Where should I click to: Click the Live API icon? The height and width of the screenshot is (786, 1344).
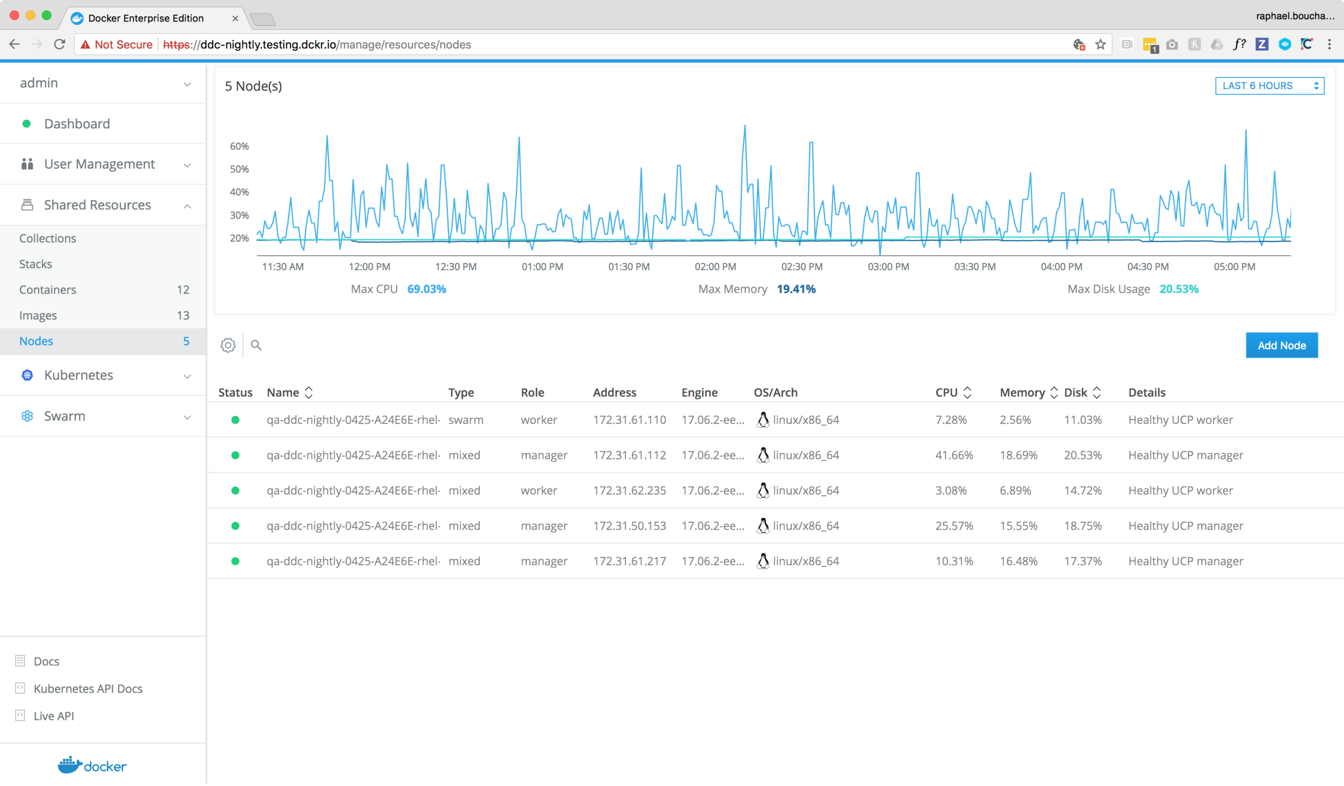click(20, 715)
